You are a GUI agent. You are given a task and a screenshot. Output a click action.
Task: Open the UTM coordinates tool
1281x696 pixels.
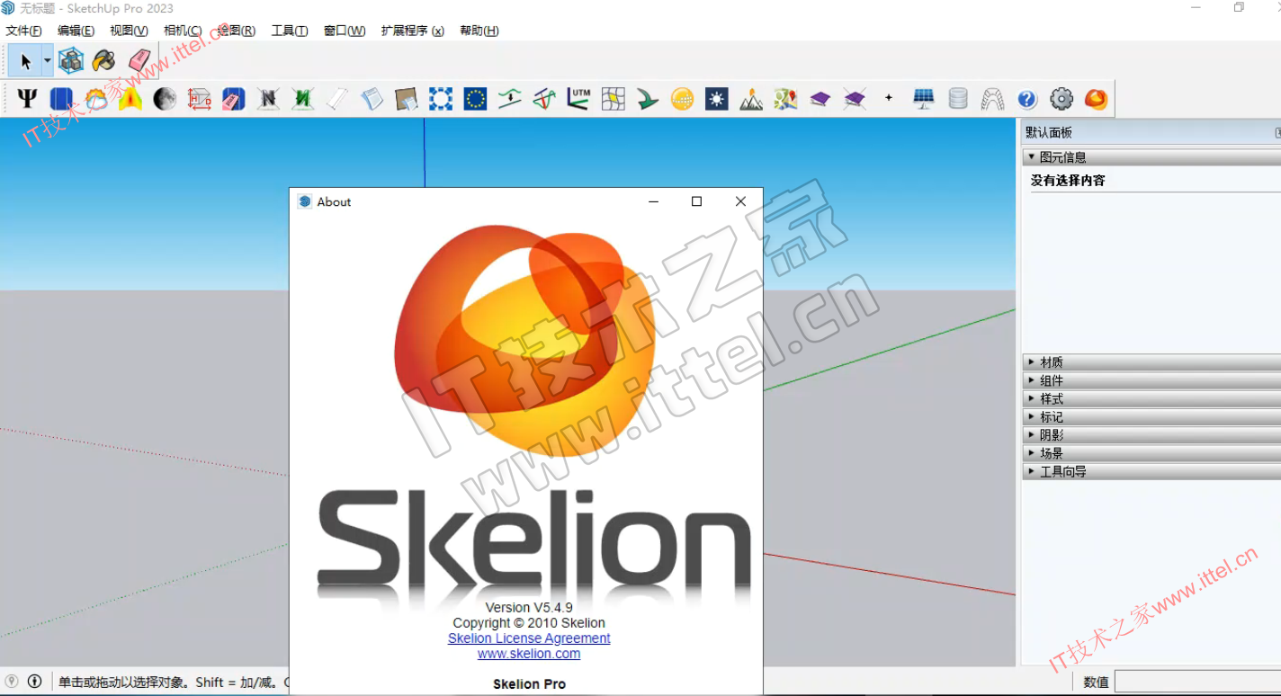point(578,99)
